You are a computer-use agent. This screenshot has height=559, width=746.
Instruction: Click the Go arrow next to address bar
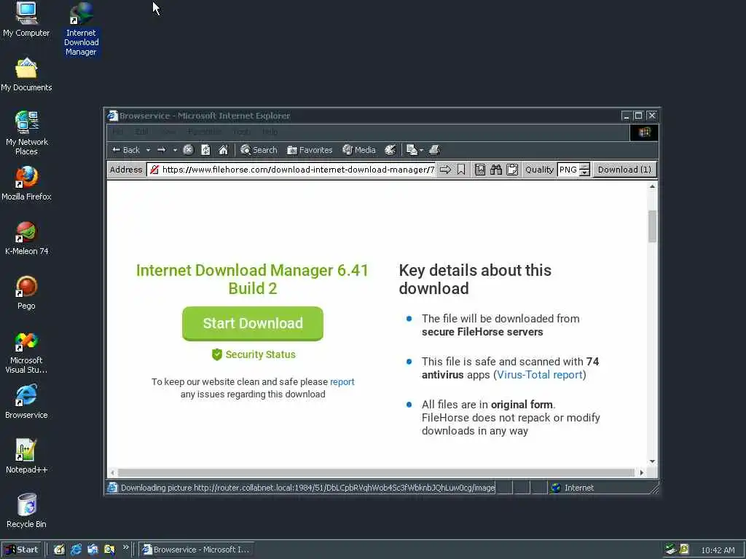445,170
